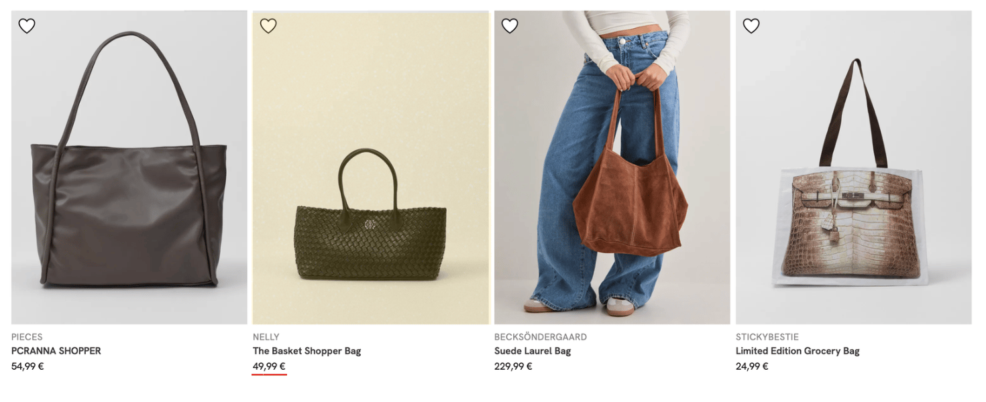Select the NELLY brand label
Screen dimensions: 986x402
[266, 337]
